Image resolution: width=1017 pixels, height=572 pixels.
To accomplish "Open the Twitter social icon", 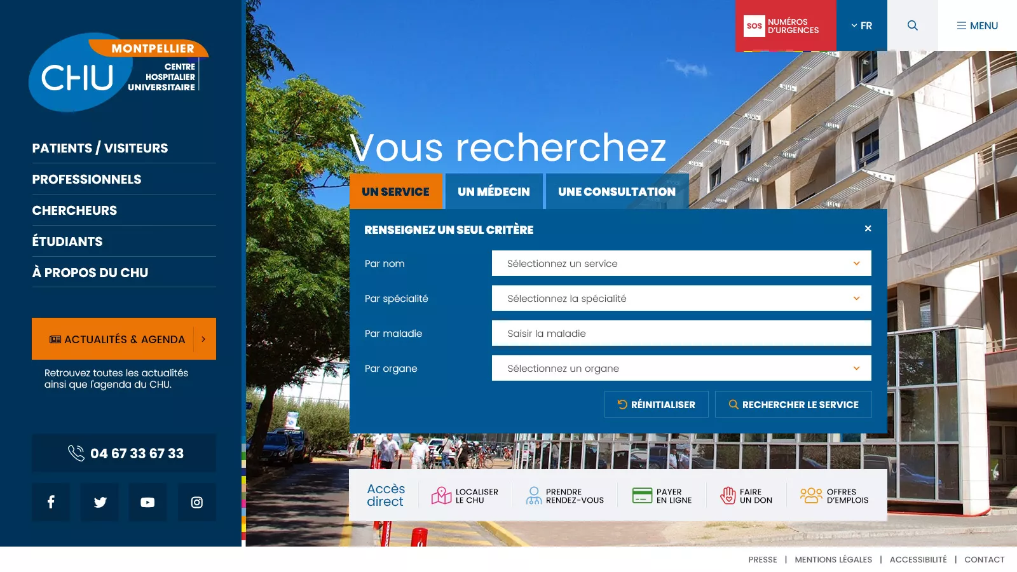I will click(x=100, y=502).
